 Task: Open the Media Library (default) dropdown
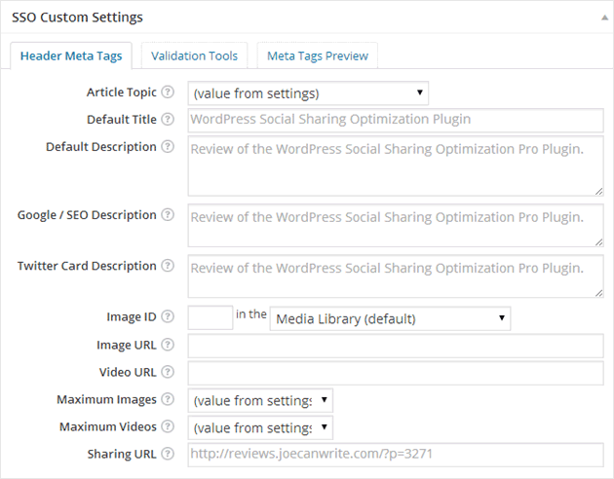pyautogui.click(x=390, y=318)
